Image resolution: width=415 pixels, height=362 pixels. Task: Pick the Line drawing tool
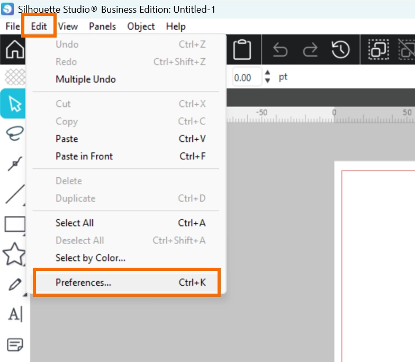click(x=15, y=194)
